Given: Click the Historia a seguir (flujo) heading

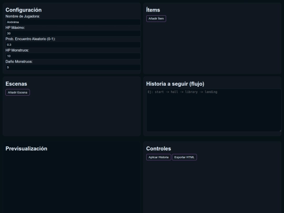Looking at the screenshot, I should (175, 84).
